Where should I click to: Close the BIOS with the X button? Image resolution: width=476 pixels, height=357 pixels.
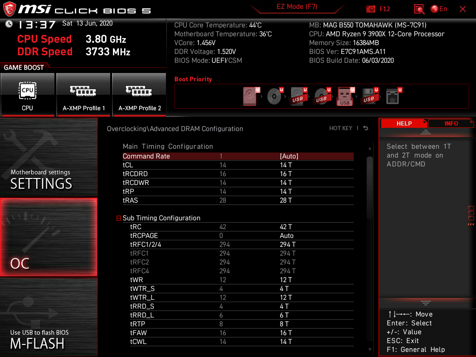463,9
